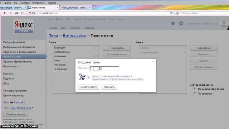Click the key icon in the browser toolbar
The height and width of the screenshot is (129, 229).
(x=22, y=13)
